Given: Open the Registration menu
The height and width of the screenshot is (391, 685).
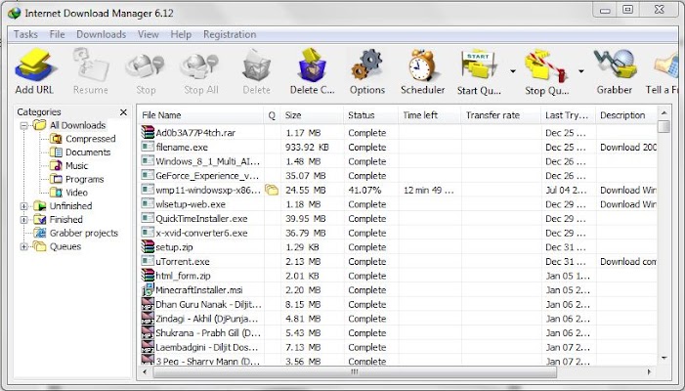Looking at the screenshot, I should (x=230, y=34).
